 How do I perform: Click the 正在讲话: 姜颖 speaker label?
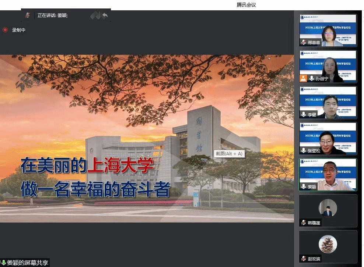[x=53, y=15]
